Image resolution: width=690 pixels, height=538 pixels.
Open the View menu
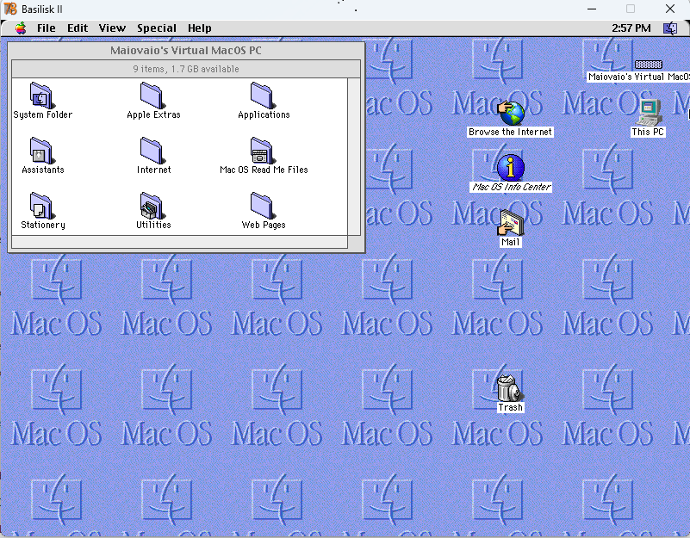coord(112,28)
